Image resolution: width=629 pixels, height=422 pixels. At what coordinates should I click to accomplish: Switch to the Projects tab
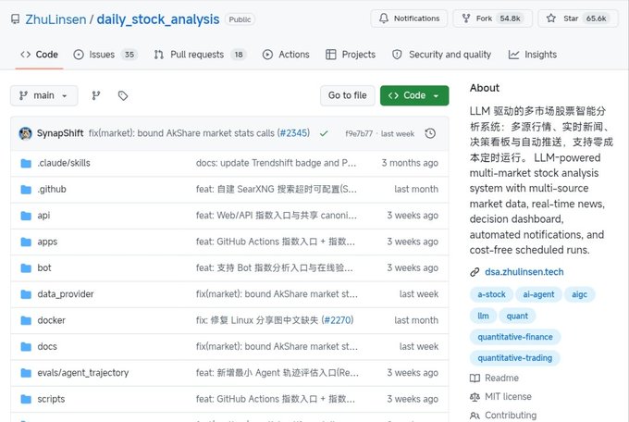(x=351, y=55)
